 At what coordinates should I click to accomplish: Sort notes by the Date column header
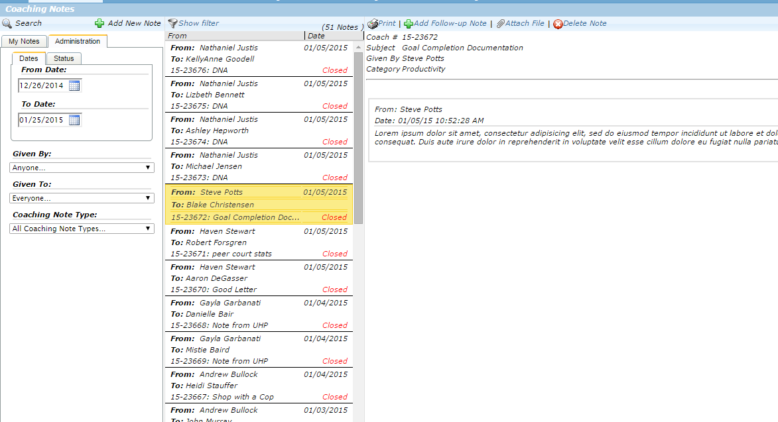[329, 36]
